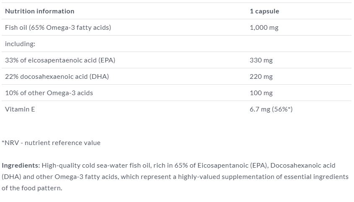
Task: Click the "1,000 mg" fish oil value
Action: click(264, 28)
